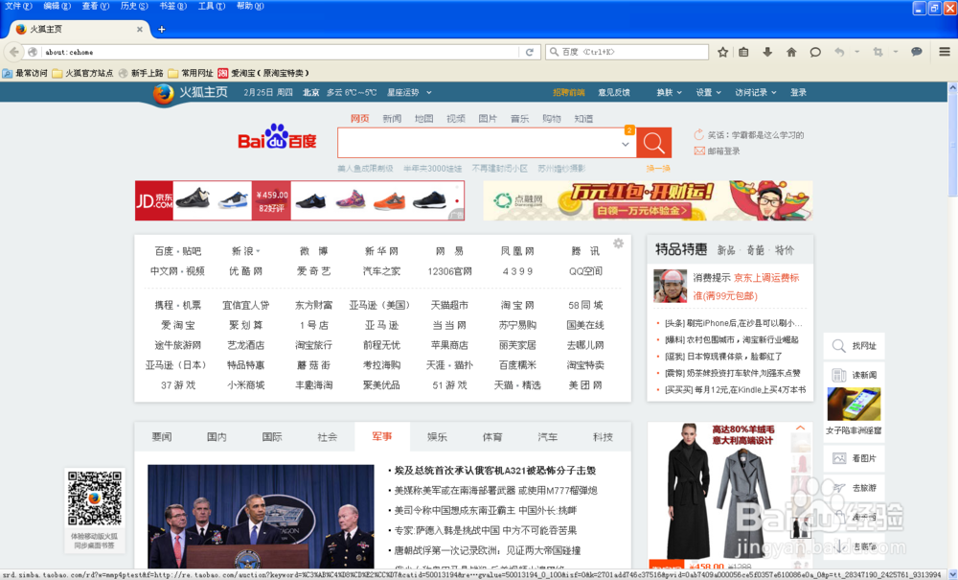The width and height of the screenshot is (958, 580).
Task: Open the search box dropdown arrow
Action: 627,142
